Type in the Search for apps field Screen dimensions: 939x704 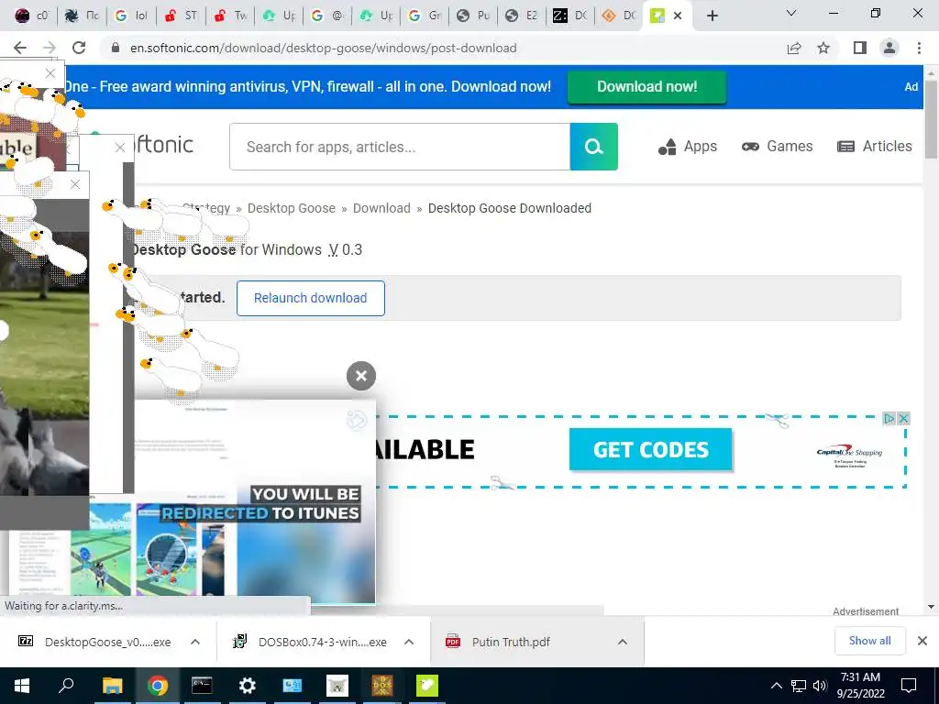[400, 147]
